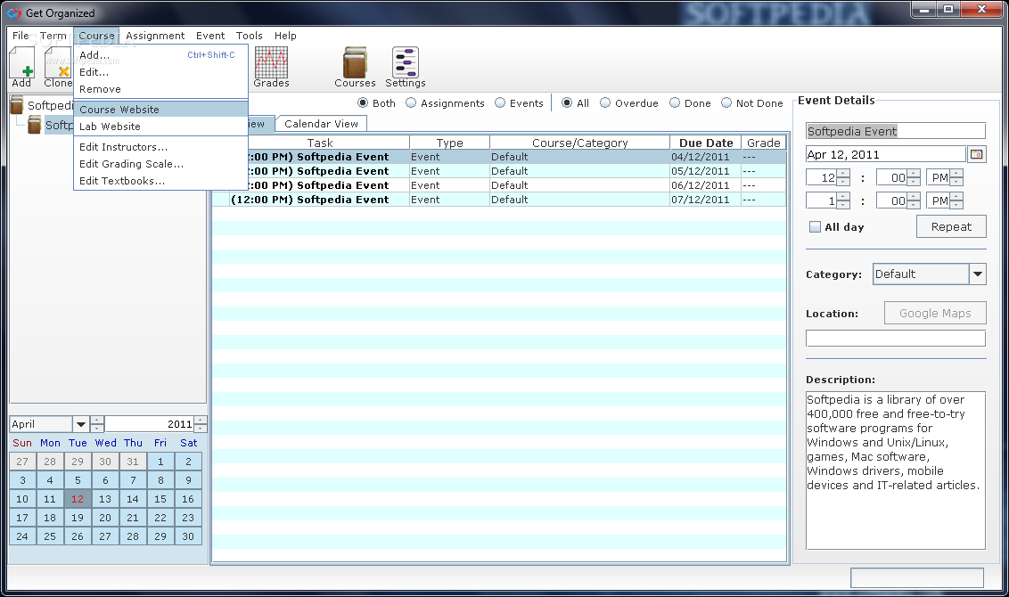Select day 20 in the mini calendar
This screenshot has width=1009, height=597.
tap(105, 517)
